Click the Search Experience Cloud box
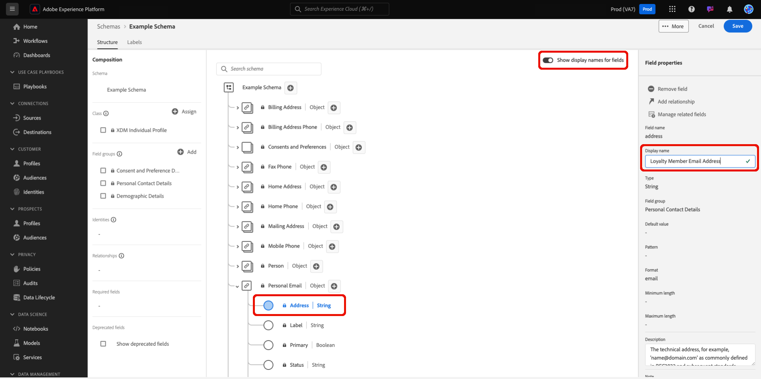The width and height of the screenshot is (761, 379). pos(340,9)
